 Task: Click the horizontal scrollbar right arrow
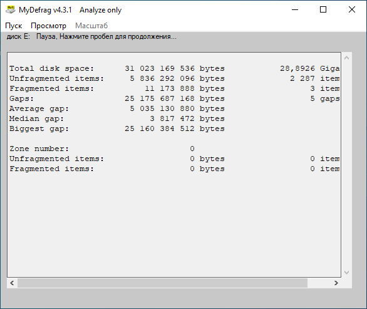click(x=336, y=283)
